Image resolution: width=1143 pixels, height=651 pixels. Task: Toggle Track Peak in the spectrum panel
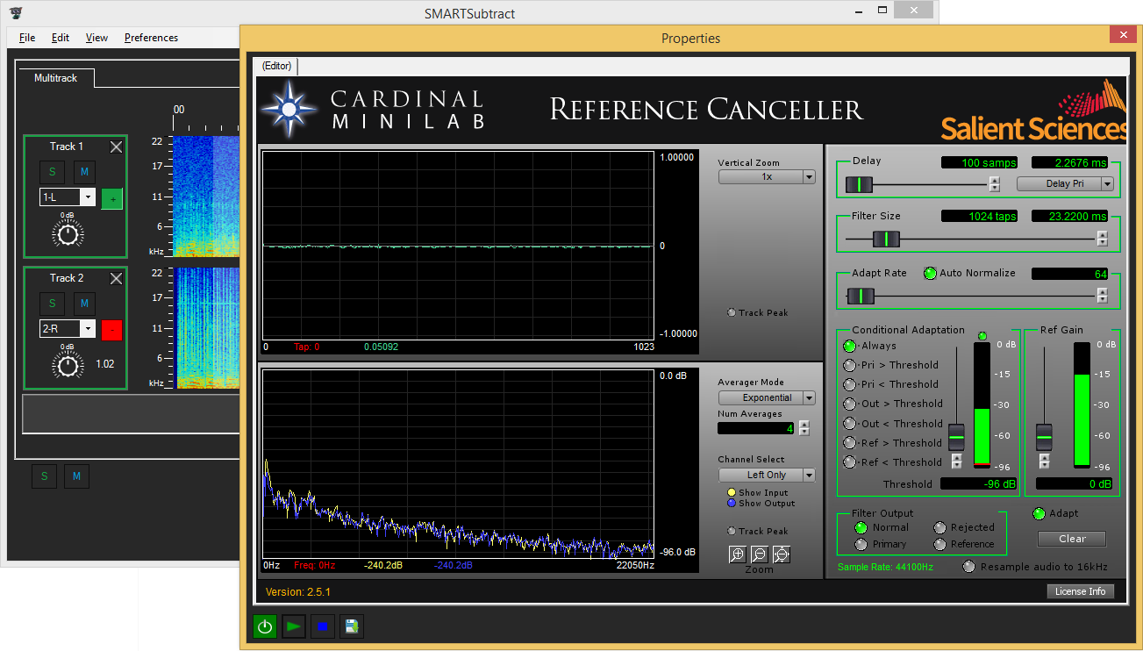[732, 531]
